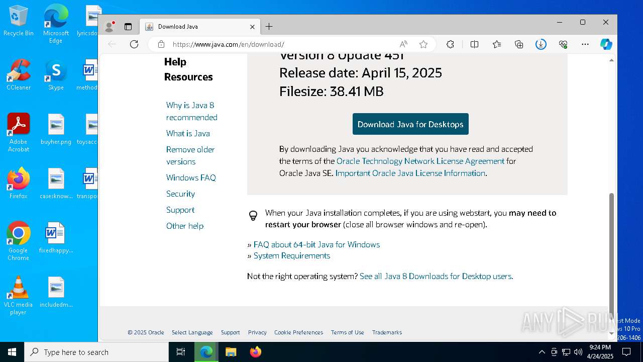Open Oracle Technology Network License Agreement link
This screenshot has width=643, height=362.
(420, 161)
